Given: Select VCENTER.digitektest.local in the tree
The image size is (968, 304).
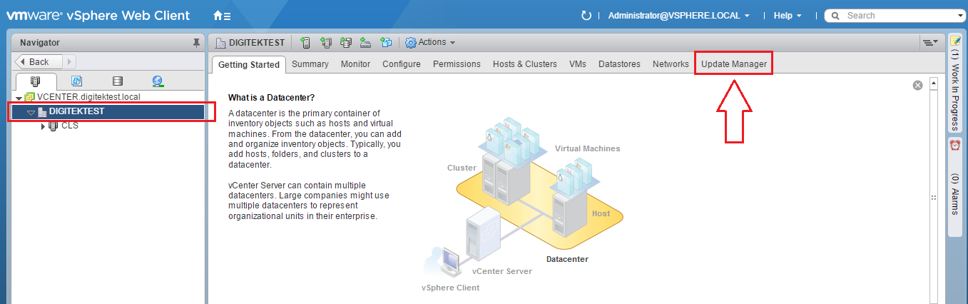Looking at the screenshot, I should tap(88, 97).
